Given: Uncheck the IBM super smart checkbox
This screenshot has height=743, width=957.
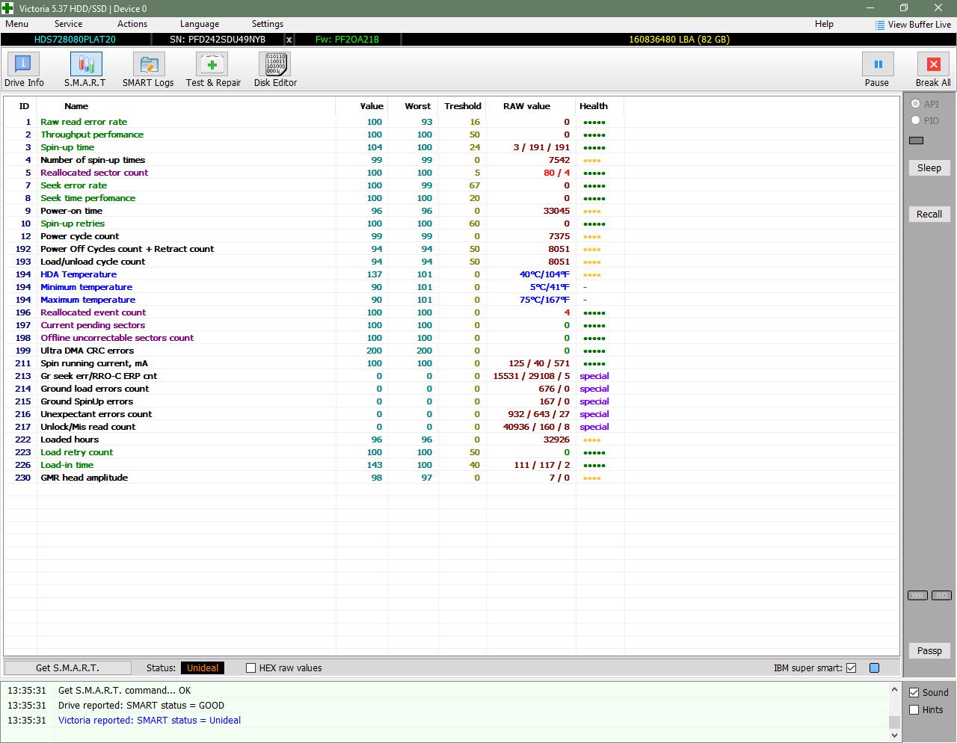Looking at the screenshot, I should (851, 668).
